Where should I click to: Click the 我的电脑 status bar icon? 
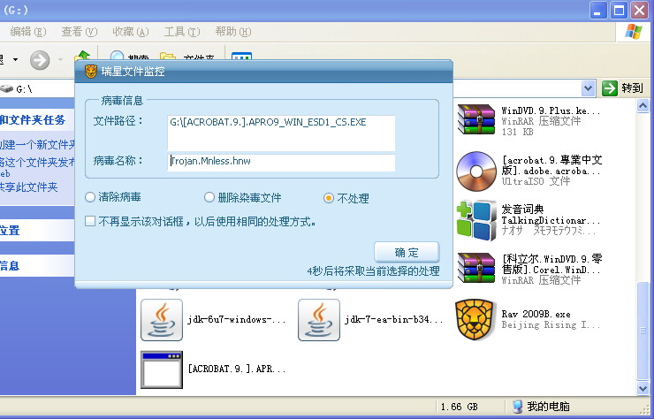point(517,407)
